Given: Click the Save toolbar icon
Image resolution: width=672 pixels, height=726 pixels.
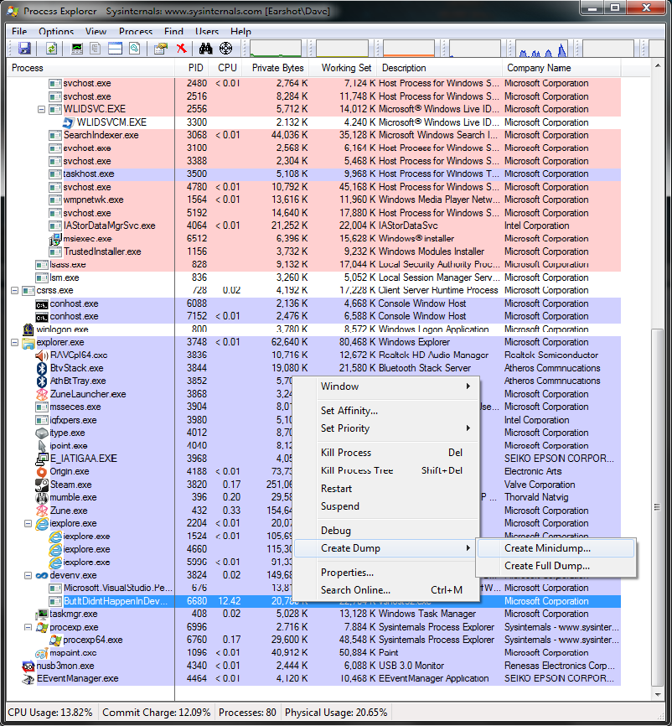Looking at the screenshot, I should (x=24, y=48).
